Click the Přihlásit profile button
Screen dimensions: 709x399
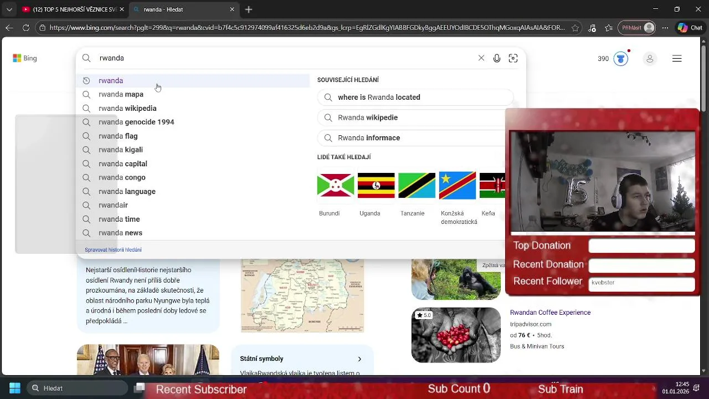point(638,28)
